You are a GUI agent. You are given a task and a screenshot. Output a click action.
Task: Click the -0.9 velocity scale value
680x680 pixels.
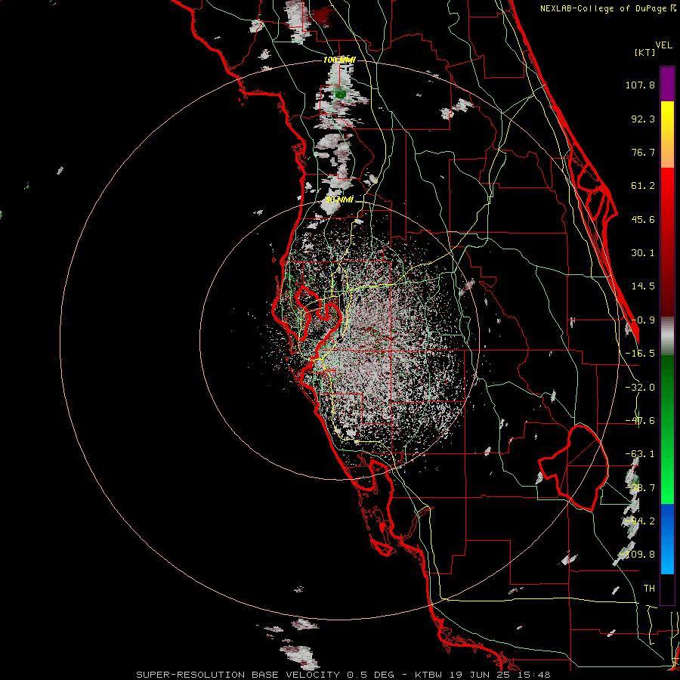pos(644,320)
